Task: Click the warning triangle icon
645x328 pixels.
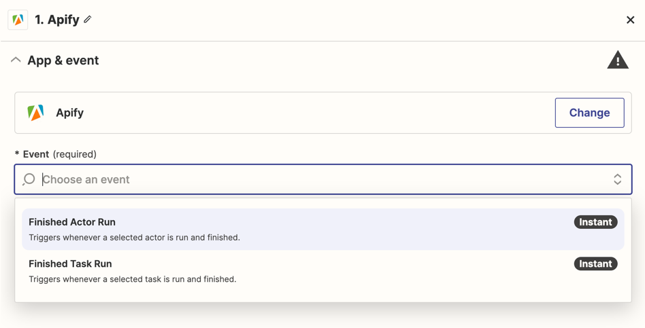Action: pyautogui.click(x=617, y=60)
